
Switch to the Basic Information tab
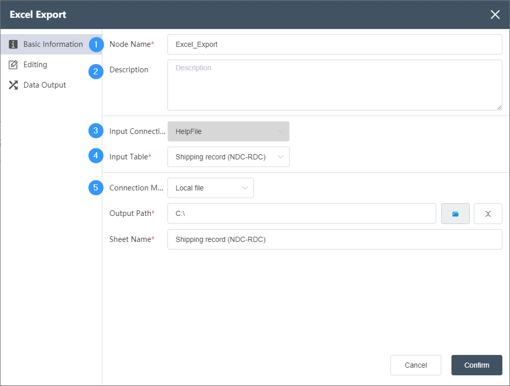point(51,44)
